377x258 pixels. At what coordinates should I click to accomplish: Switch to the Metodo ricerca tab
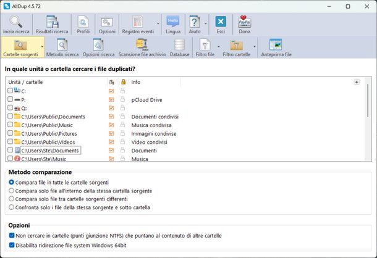[x=62, y=46]
